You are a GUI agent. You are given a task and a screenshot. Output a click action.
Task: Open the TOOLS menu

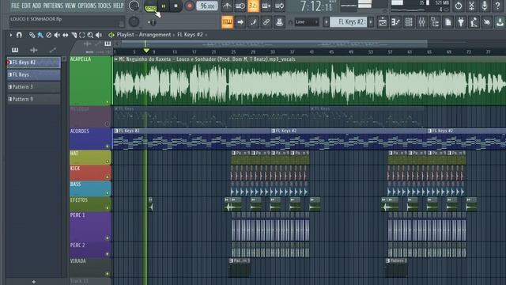click(104, 6)
